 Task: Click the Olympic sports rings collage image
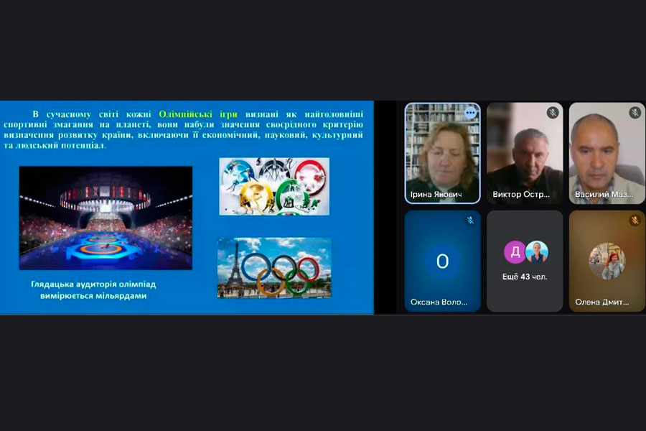click(x=274, y=187)
